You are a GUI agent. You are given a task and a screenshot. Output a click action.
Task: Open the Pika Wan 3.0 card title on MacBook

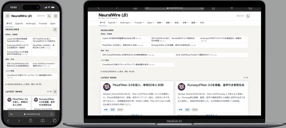point(138,85)
